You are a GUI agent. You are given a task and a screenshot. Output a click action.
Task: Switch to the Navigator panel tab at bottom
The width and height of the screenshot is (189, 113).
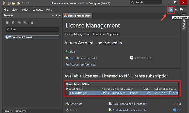click(21, 111)
